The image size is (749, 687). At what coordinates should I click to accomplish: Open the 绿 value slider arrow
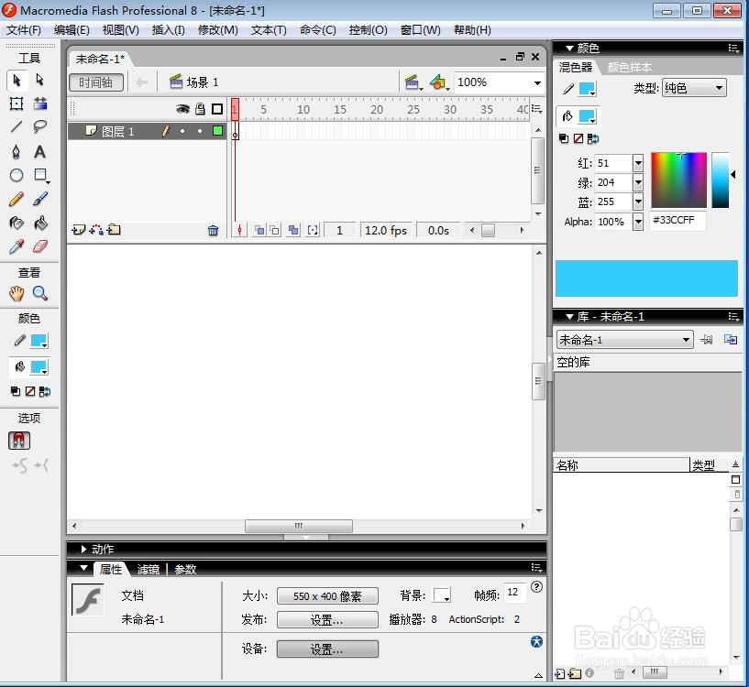(x=638, y=182)
